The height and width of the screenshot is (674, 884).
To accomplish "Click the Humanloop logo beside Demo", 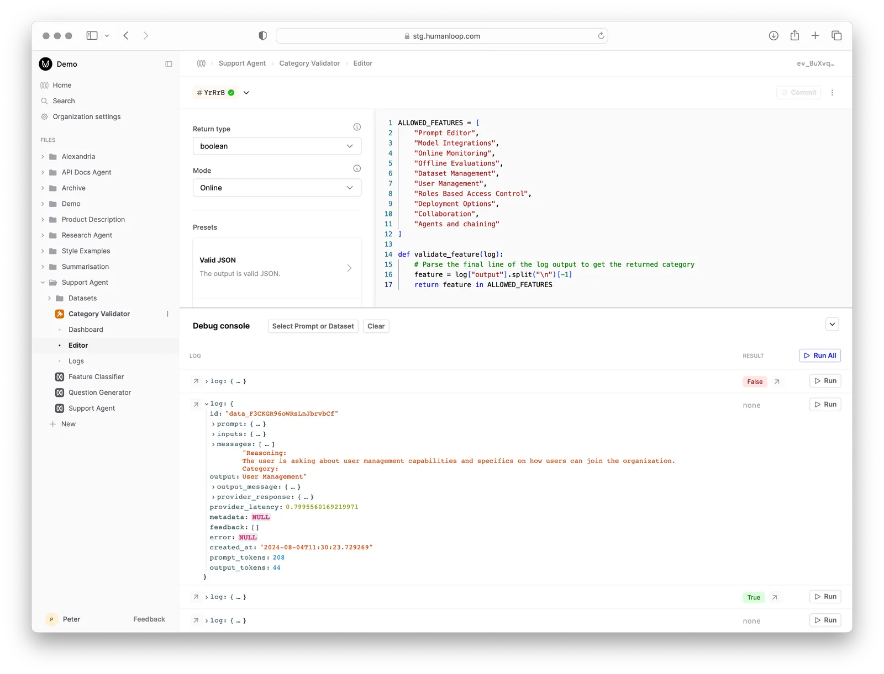I will tap(45, 64).
